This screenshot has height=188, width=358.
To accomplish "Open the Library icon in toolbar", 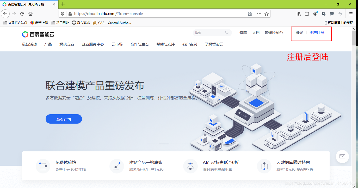I will tap(299, 14).
